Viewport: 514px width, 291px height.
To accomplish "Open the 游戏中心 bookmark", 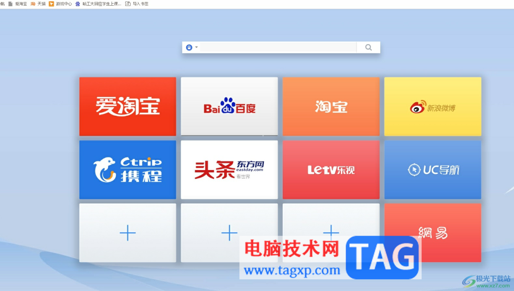I will (60, 4).
